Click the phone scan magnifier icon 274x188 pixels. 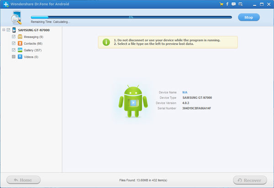point(16,17)
